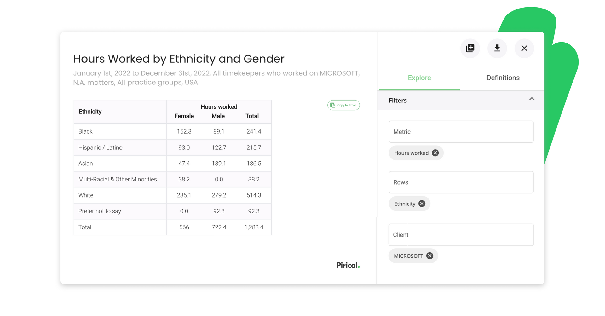Click the duplicate report icon

coord(470,48)
